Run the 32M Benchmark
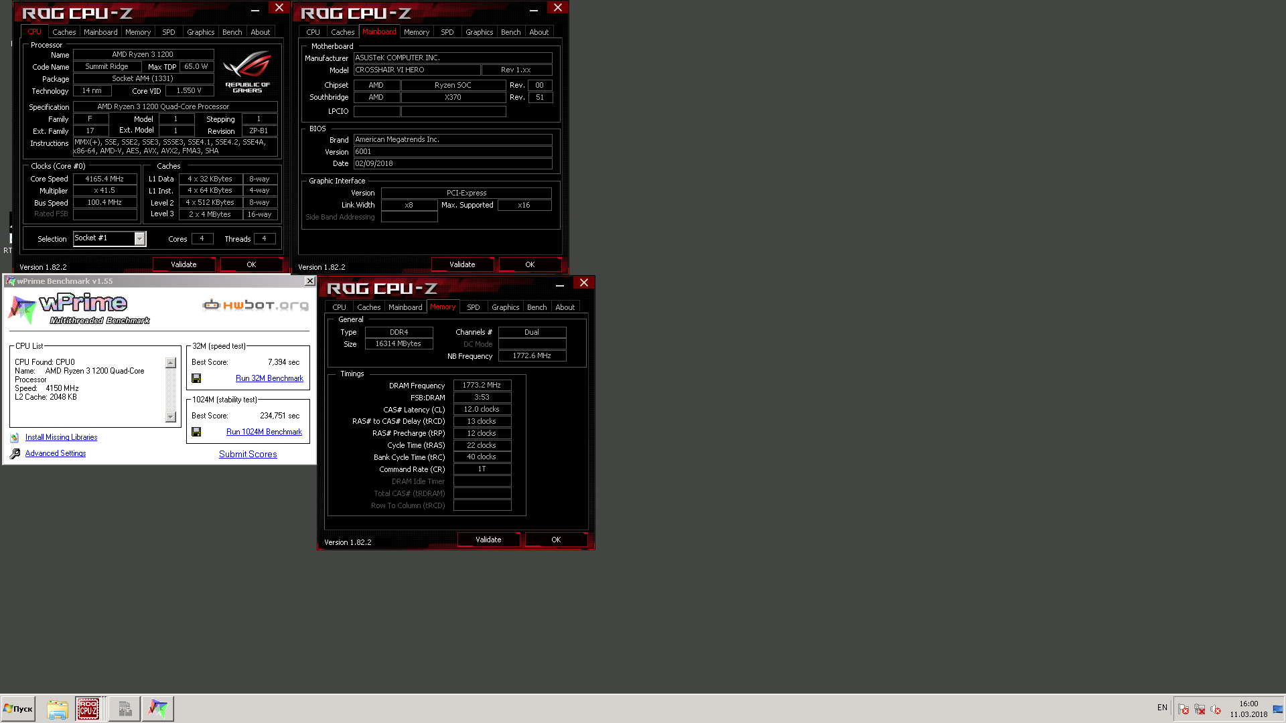Viewport: 1286px width, 723px height. click(269, 378)
